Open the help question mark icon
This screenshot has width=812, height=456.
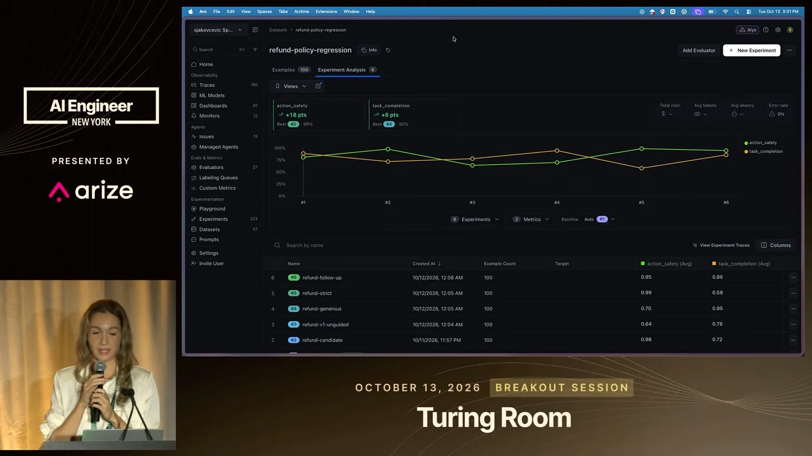click(766, 30)
